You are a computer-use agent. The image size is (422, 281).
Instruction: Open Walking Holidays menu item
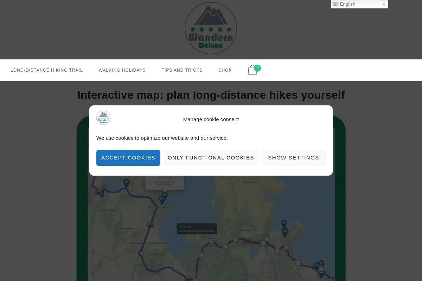point(122,70)
